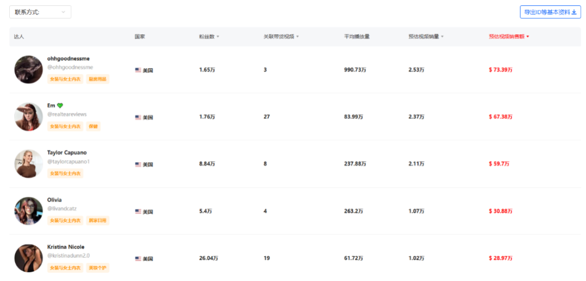This screenshot has height=281, width=586.
Task: Open Kristina Nicole's avatar
Action: tap(29, 258)
